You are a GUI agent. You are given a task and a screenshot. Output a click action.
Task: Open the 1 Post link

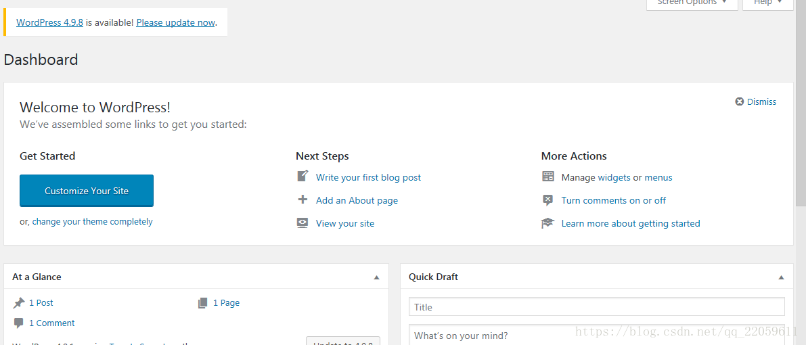41,303
